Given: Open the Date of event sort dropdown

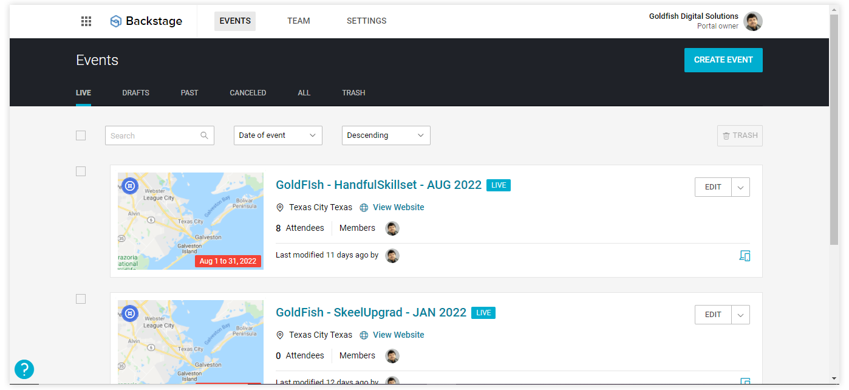Looking at the screenshot, I should pyautogui.click(x=278, y=135).
